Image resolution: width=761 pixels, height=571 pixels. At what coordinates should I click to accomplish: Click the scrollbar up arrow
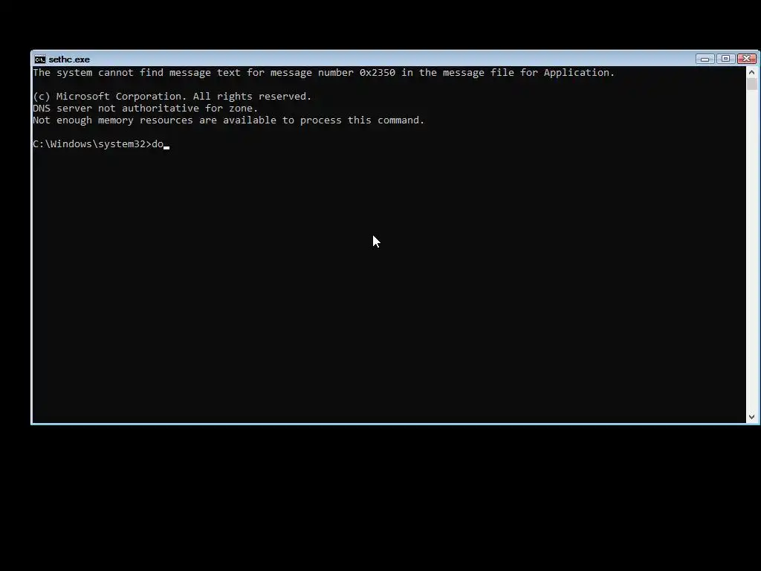752,72
